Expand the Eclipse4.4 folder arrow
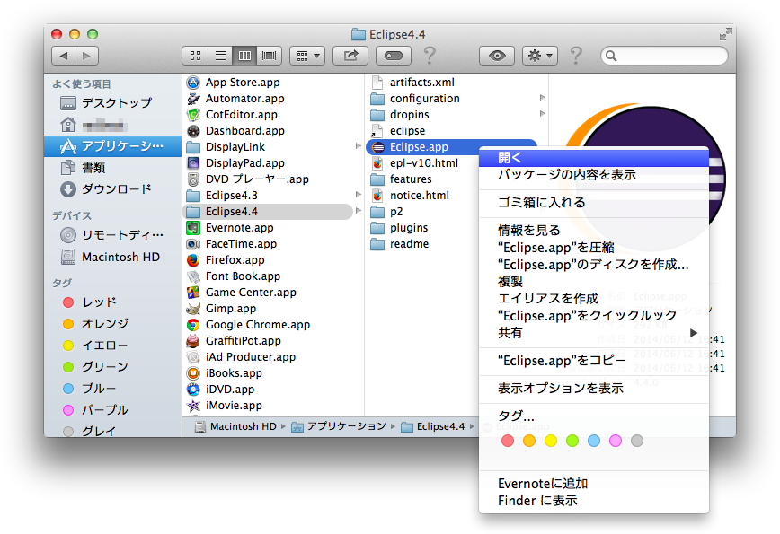The width and height of the screenshot is (780, 534). point(359,211)
